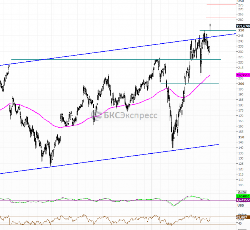The image size is (250, 230).
Task: Click the 253,6700 current price label
Action: [243, 26]
